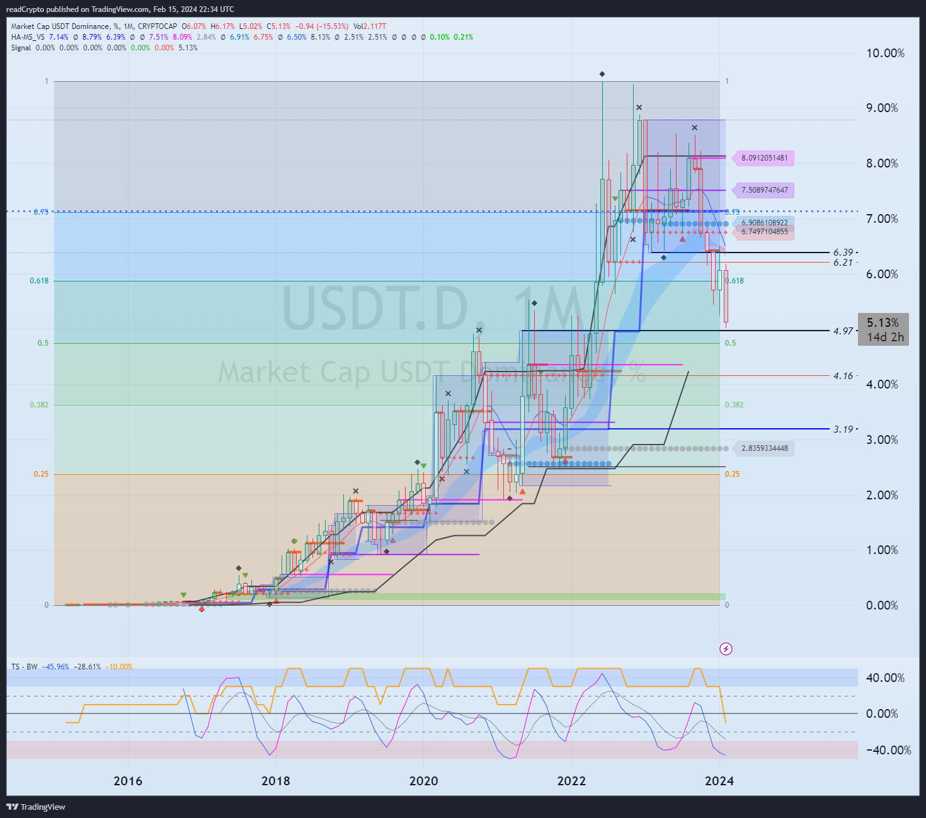Viewport: 926px width, 818px height.
Task: Click the purple lightning bolt icon
Action: [x=726, y=649]
